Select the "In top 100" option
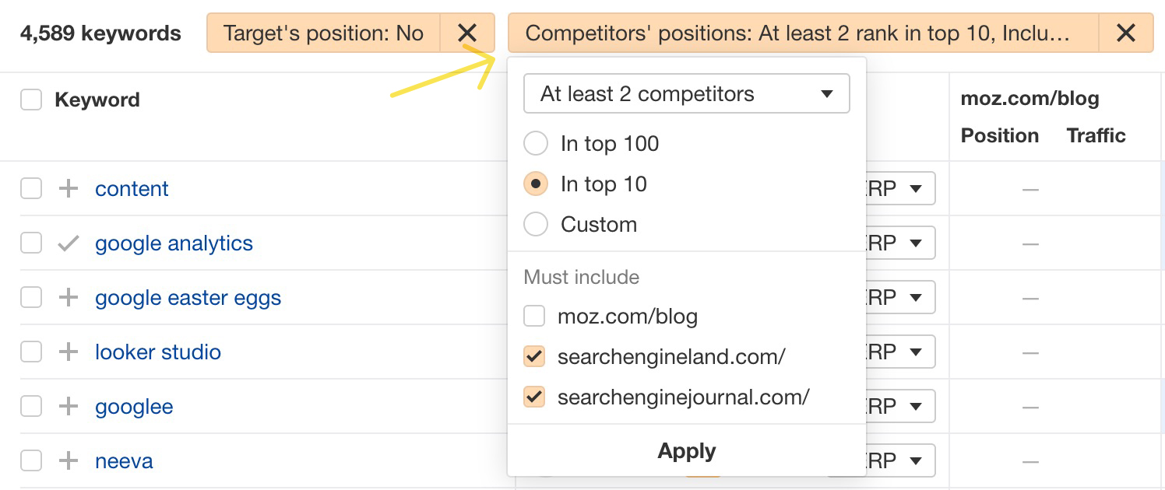The height and width of the screenshot is (490, 1165). [536, 143]
